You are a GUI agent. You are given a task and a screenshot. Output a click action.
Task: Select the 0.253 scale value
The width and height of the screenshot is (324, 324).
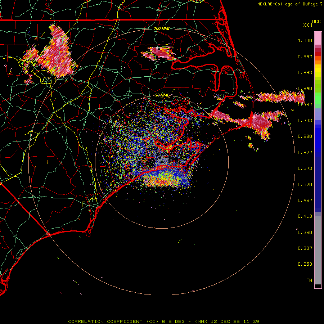click(x=305, y=264)
